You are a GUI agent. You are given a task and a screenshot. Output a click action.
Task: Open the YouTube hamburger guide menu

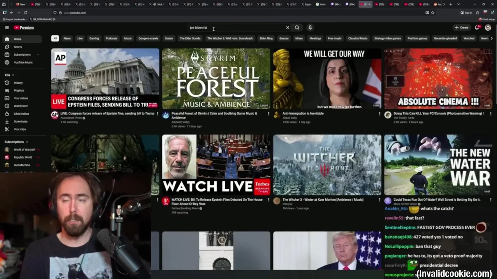7,28
